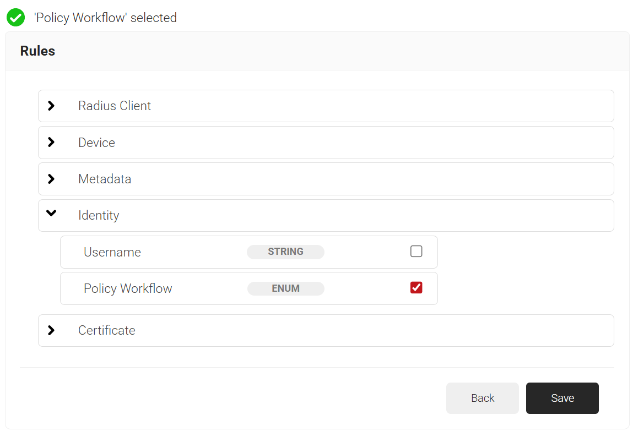
Task: Open the Metadata section by its label
Action: 105,179
